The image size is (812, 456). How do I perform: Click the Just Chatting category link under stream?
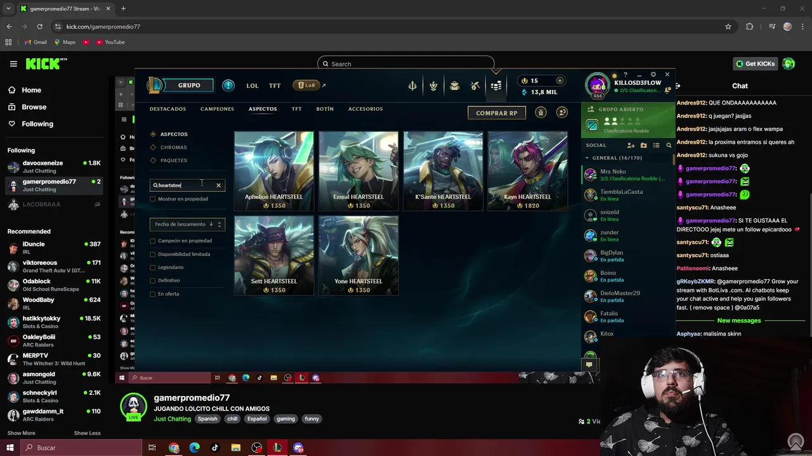click(x=172, y=419)
